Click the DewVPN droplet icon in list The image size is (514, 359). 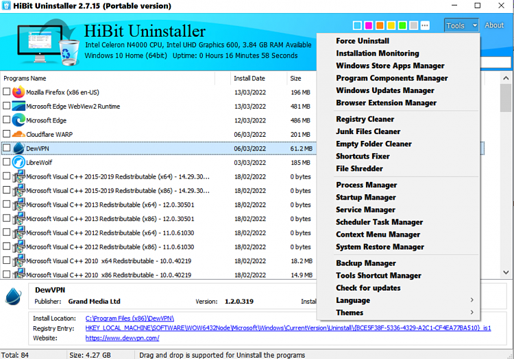click(x=19, y=148)
